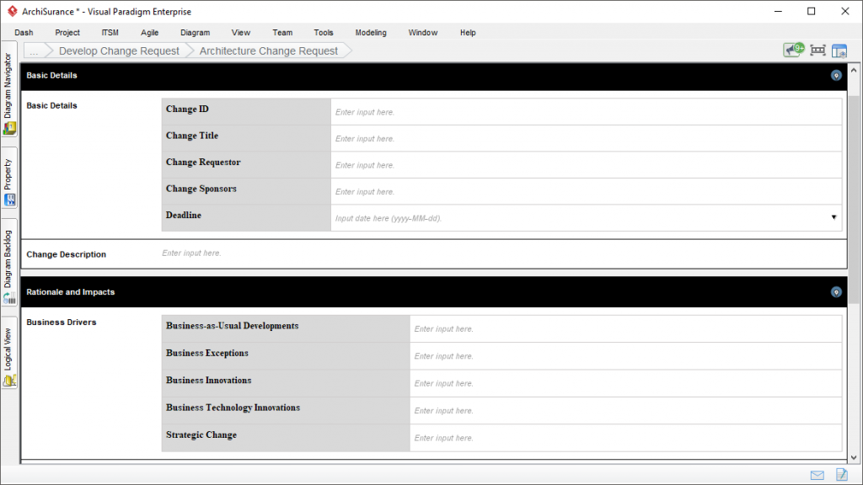
Task: Open notifications via the megaphone icon with 9+ badge
Action: coord(793,49)
